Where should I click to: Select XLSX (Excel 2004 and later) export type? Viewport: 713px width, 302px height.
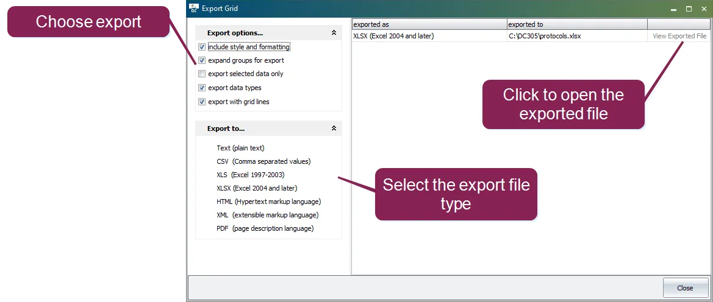257,188
